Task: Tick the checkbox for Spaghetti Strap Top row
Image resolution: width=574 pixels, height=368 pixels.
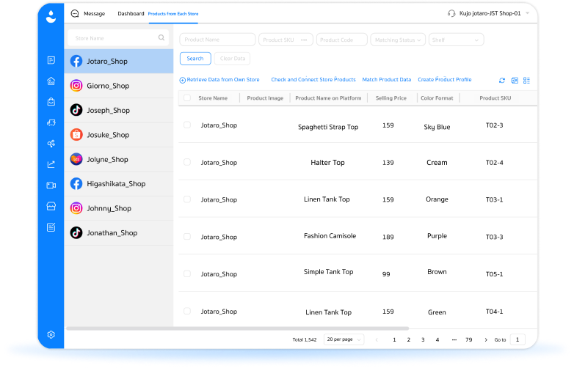Action: (x=187, y=125)
